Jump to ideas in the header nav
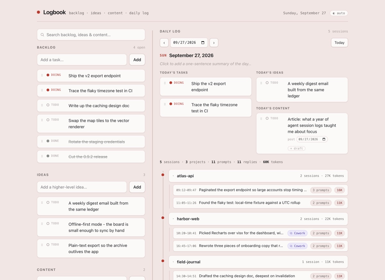The image size is (385, 280). pos(96,13)
